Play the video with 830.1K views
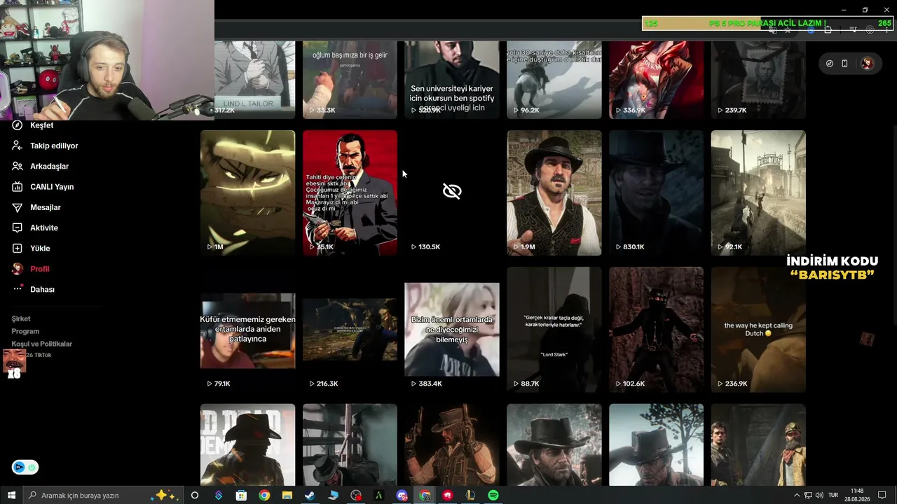 (656, 192)
